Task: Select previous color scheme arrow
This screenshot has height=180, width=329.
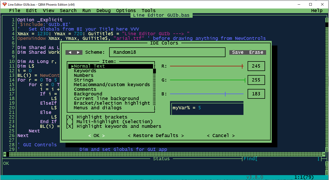Action: (x=70, y=52)
